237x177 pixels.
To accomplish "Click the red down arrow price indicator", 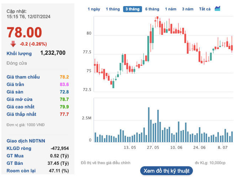I will coord(13,44).
